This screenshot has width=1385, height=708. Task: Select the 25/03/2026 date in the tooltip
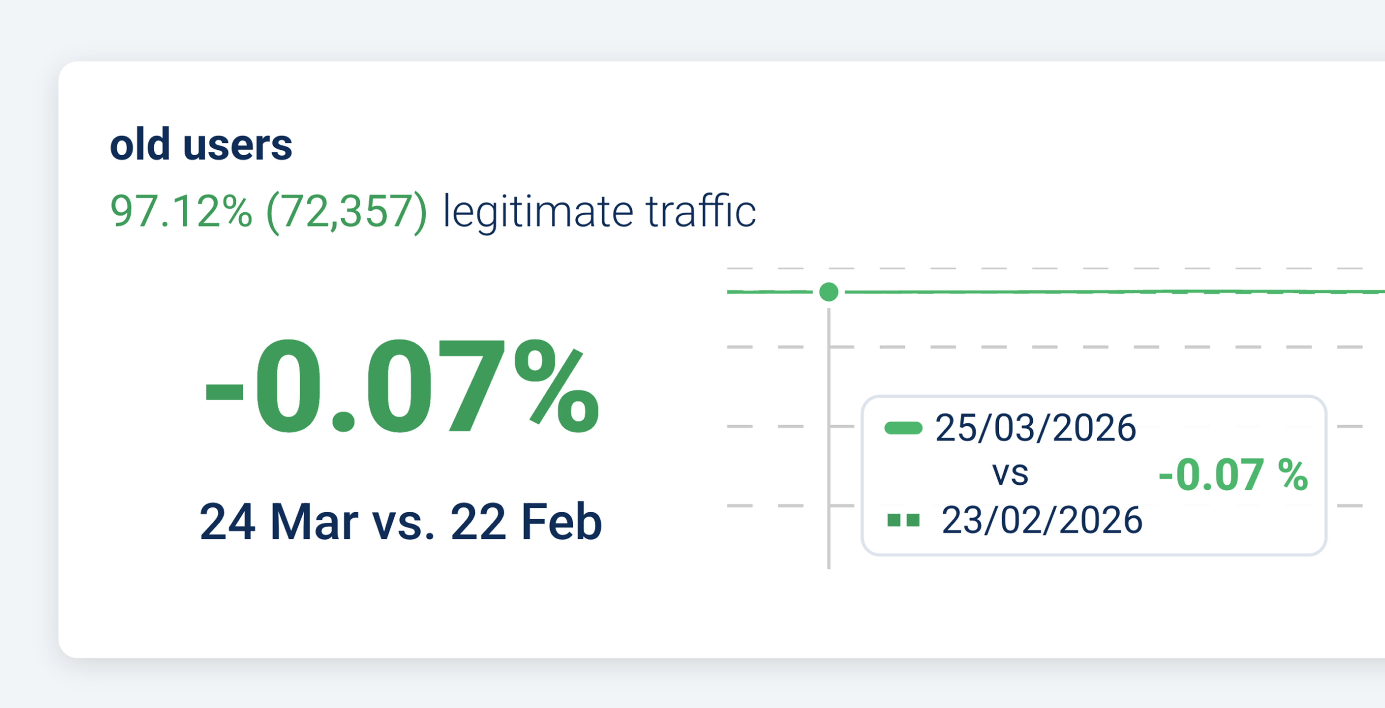(x=1036, y=428)
